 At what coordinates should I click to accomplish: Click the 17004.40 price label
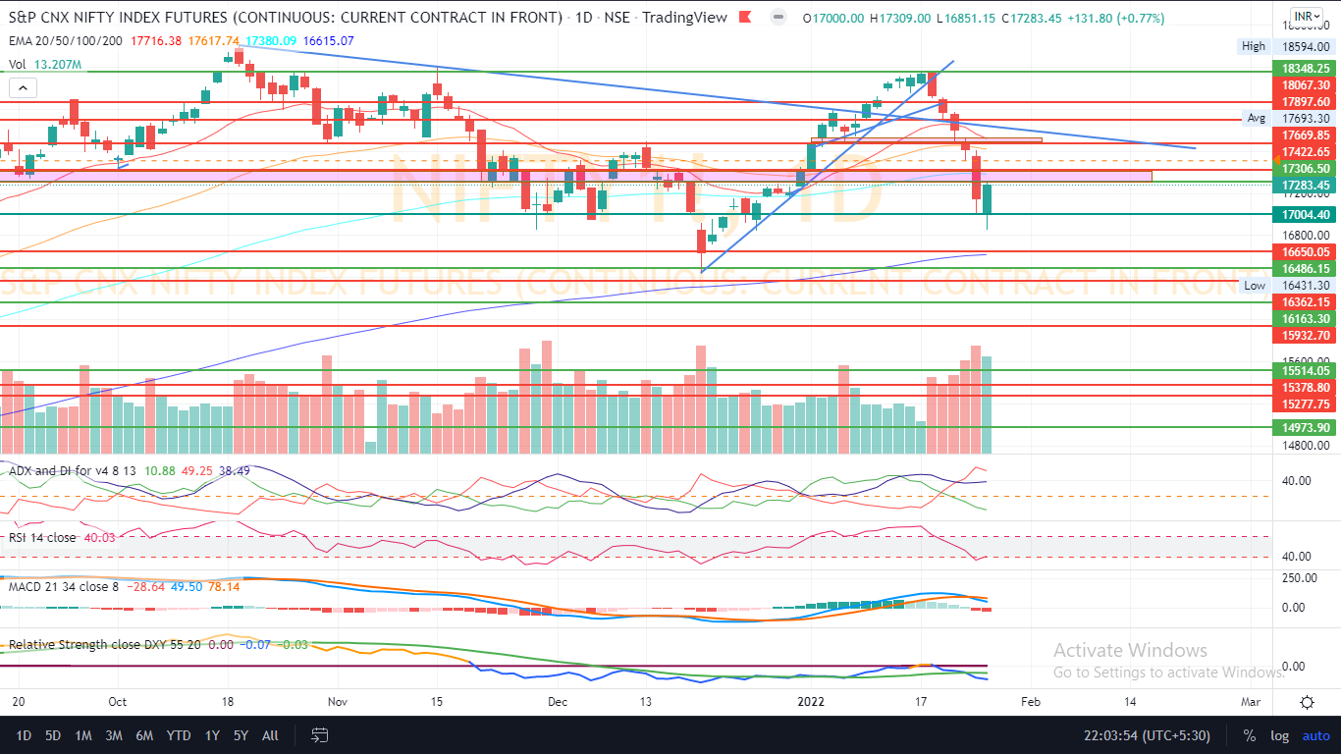coord(1305,214)
